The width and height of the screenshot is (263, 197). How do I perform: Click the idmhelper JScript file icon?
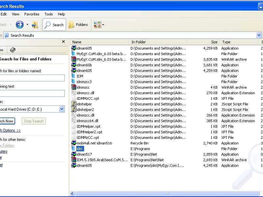pyautogui.click(x=73, y=104)
